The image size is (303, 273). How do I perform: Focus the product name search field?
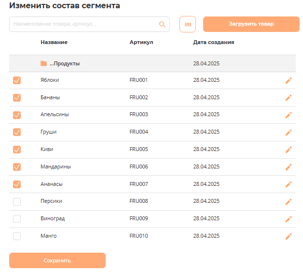(84, 24)
